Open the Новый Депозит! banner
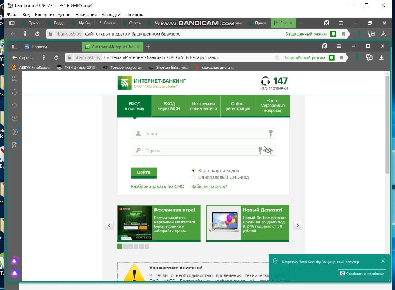Image resolution: width=395 pixels, height=290 pixels. [247, 223]
